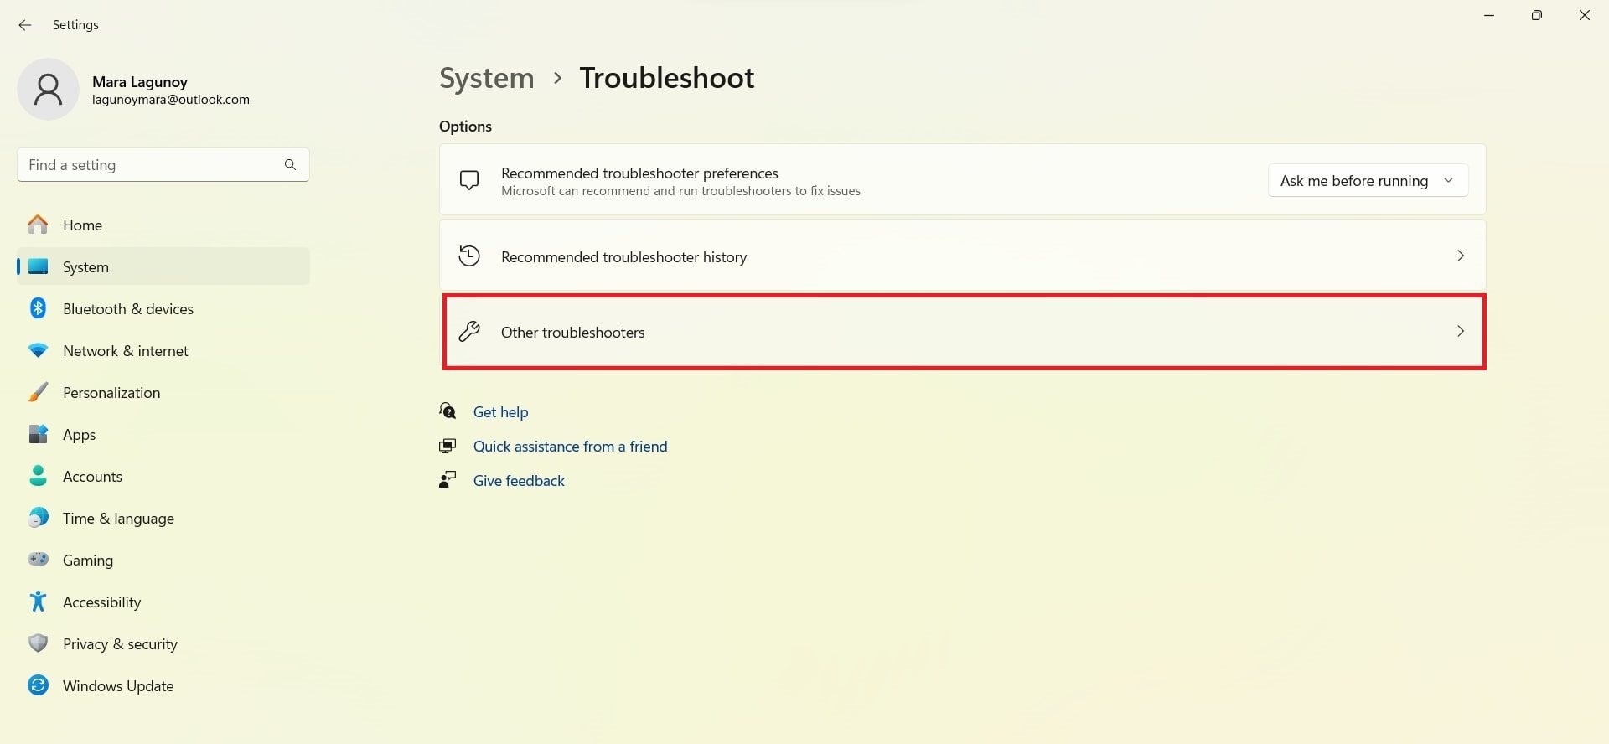This screenshot has width=1609, height=744.
Task: Click the Privacy & security shield icon
Action: click(x=38, y=643)
